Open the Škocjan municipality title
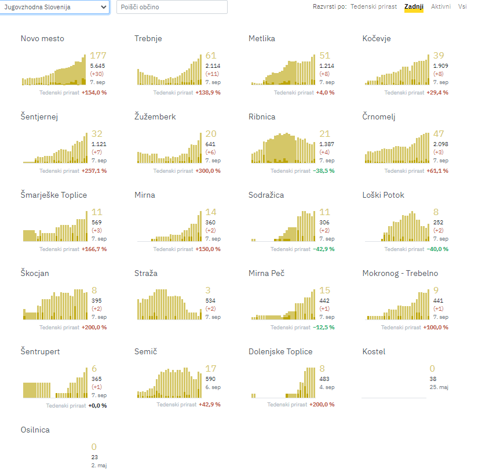The image size is (482, 476). [35, 273]
